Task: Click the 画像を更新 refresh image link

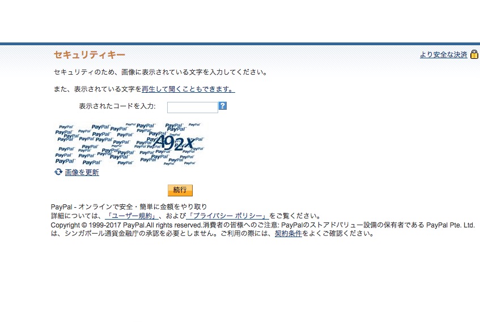Action: click(x=82, y=172)
